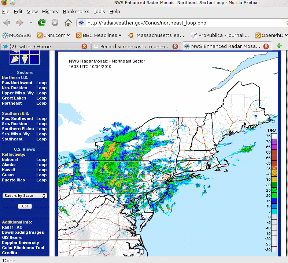Click the 15 DBZ blue legend swatch
The width and height of the screenshot is (288, 263).
pos(274,201)
